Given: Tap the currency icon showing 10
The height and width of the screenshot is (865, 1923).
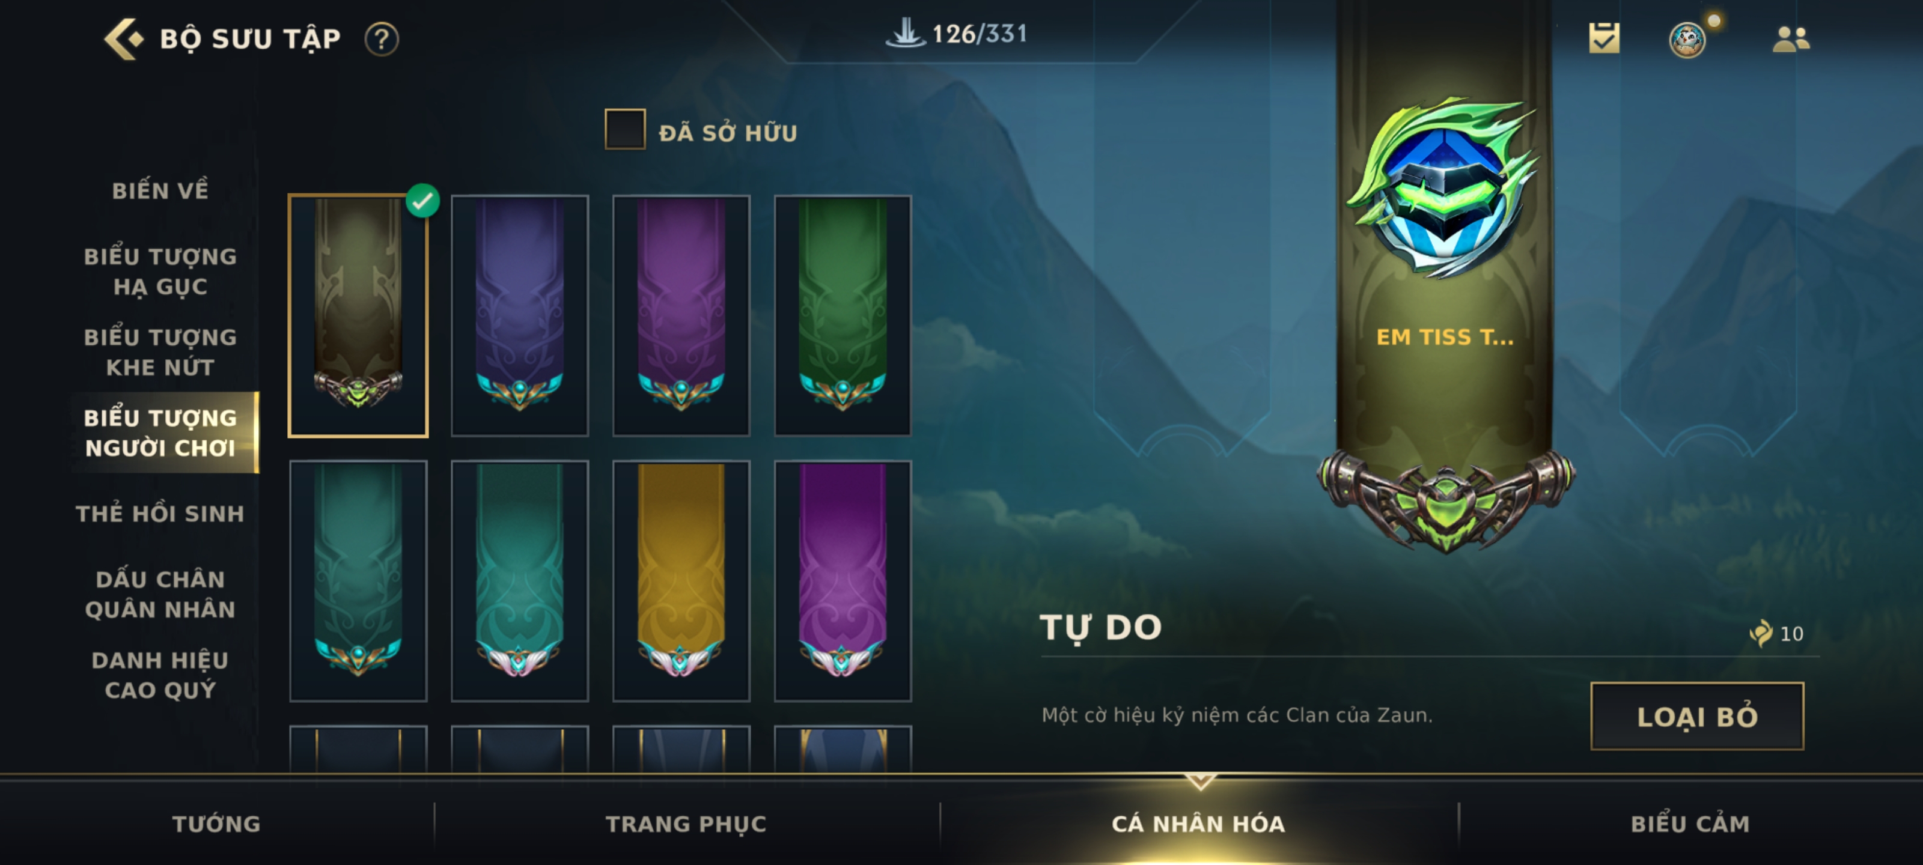Looking at the screenshot, I should coord(1760,634).
